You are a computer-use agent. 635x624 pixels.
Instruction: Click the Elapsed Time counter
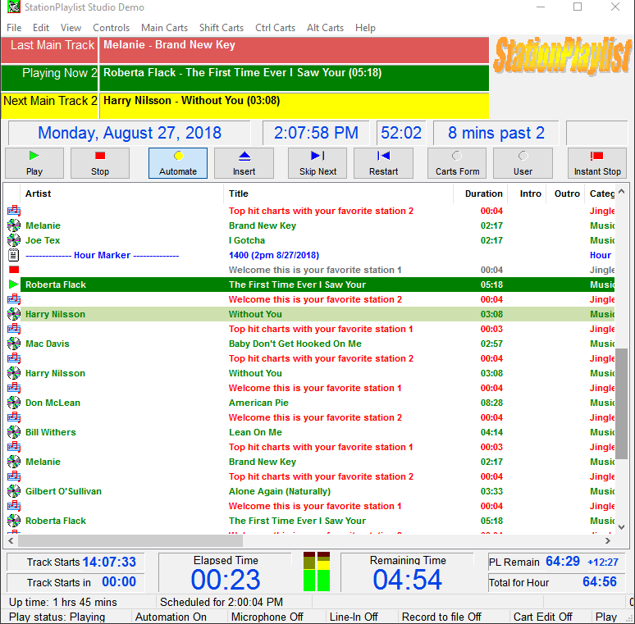[226, 580]
